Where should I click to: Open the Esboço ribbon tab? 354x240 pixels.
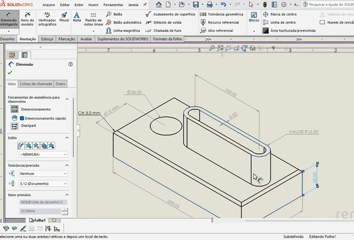click(x=47, y=39)
